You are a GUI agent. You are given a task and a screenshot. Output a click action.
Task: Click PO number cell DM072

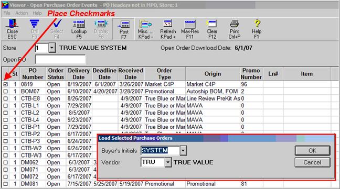coord(33,177)
